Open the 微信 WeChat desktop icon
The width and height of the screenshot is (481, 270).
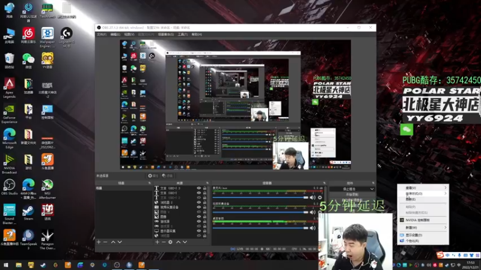28,61
